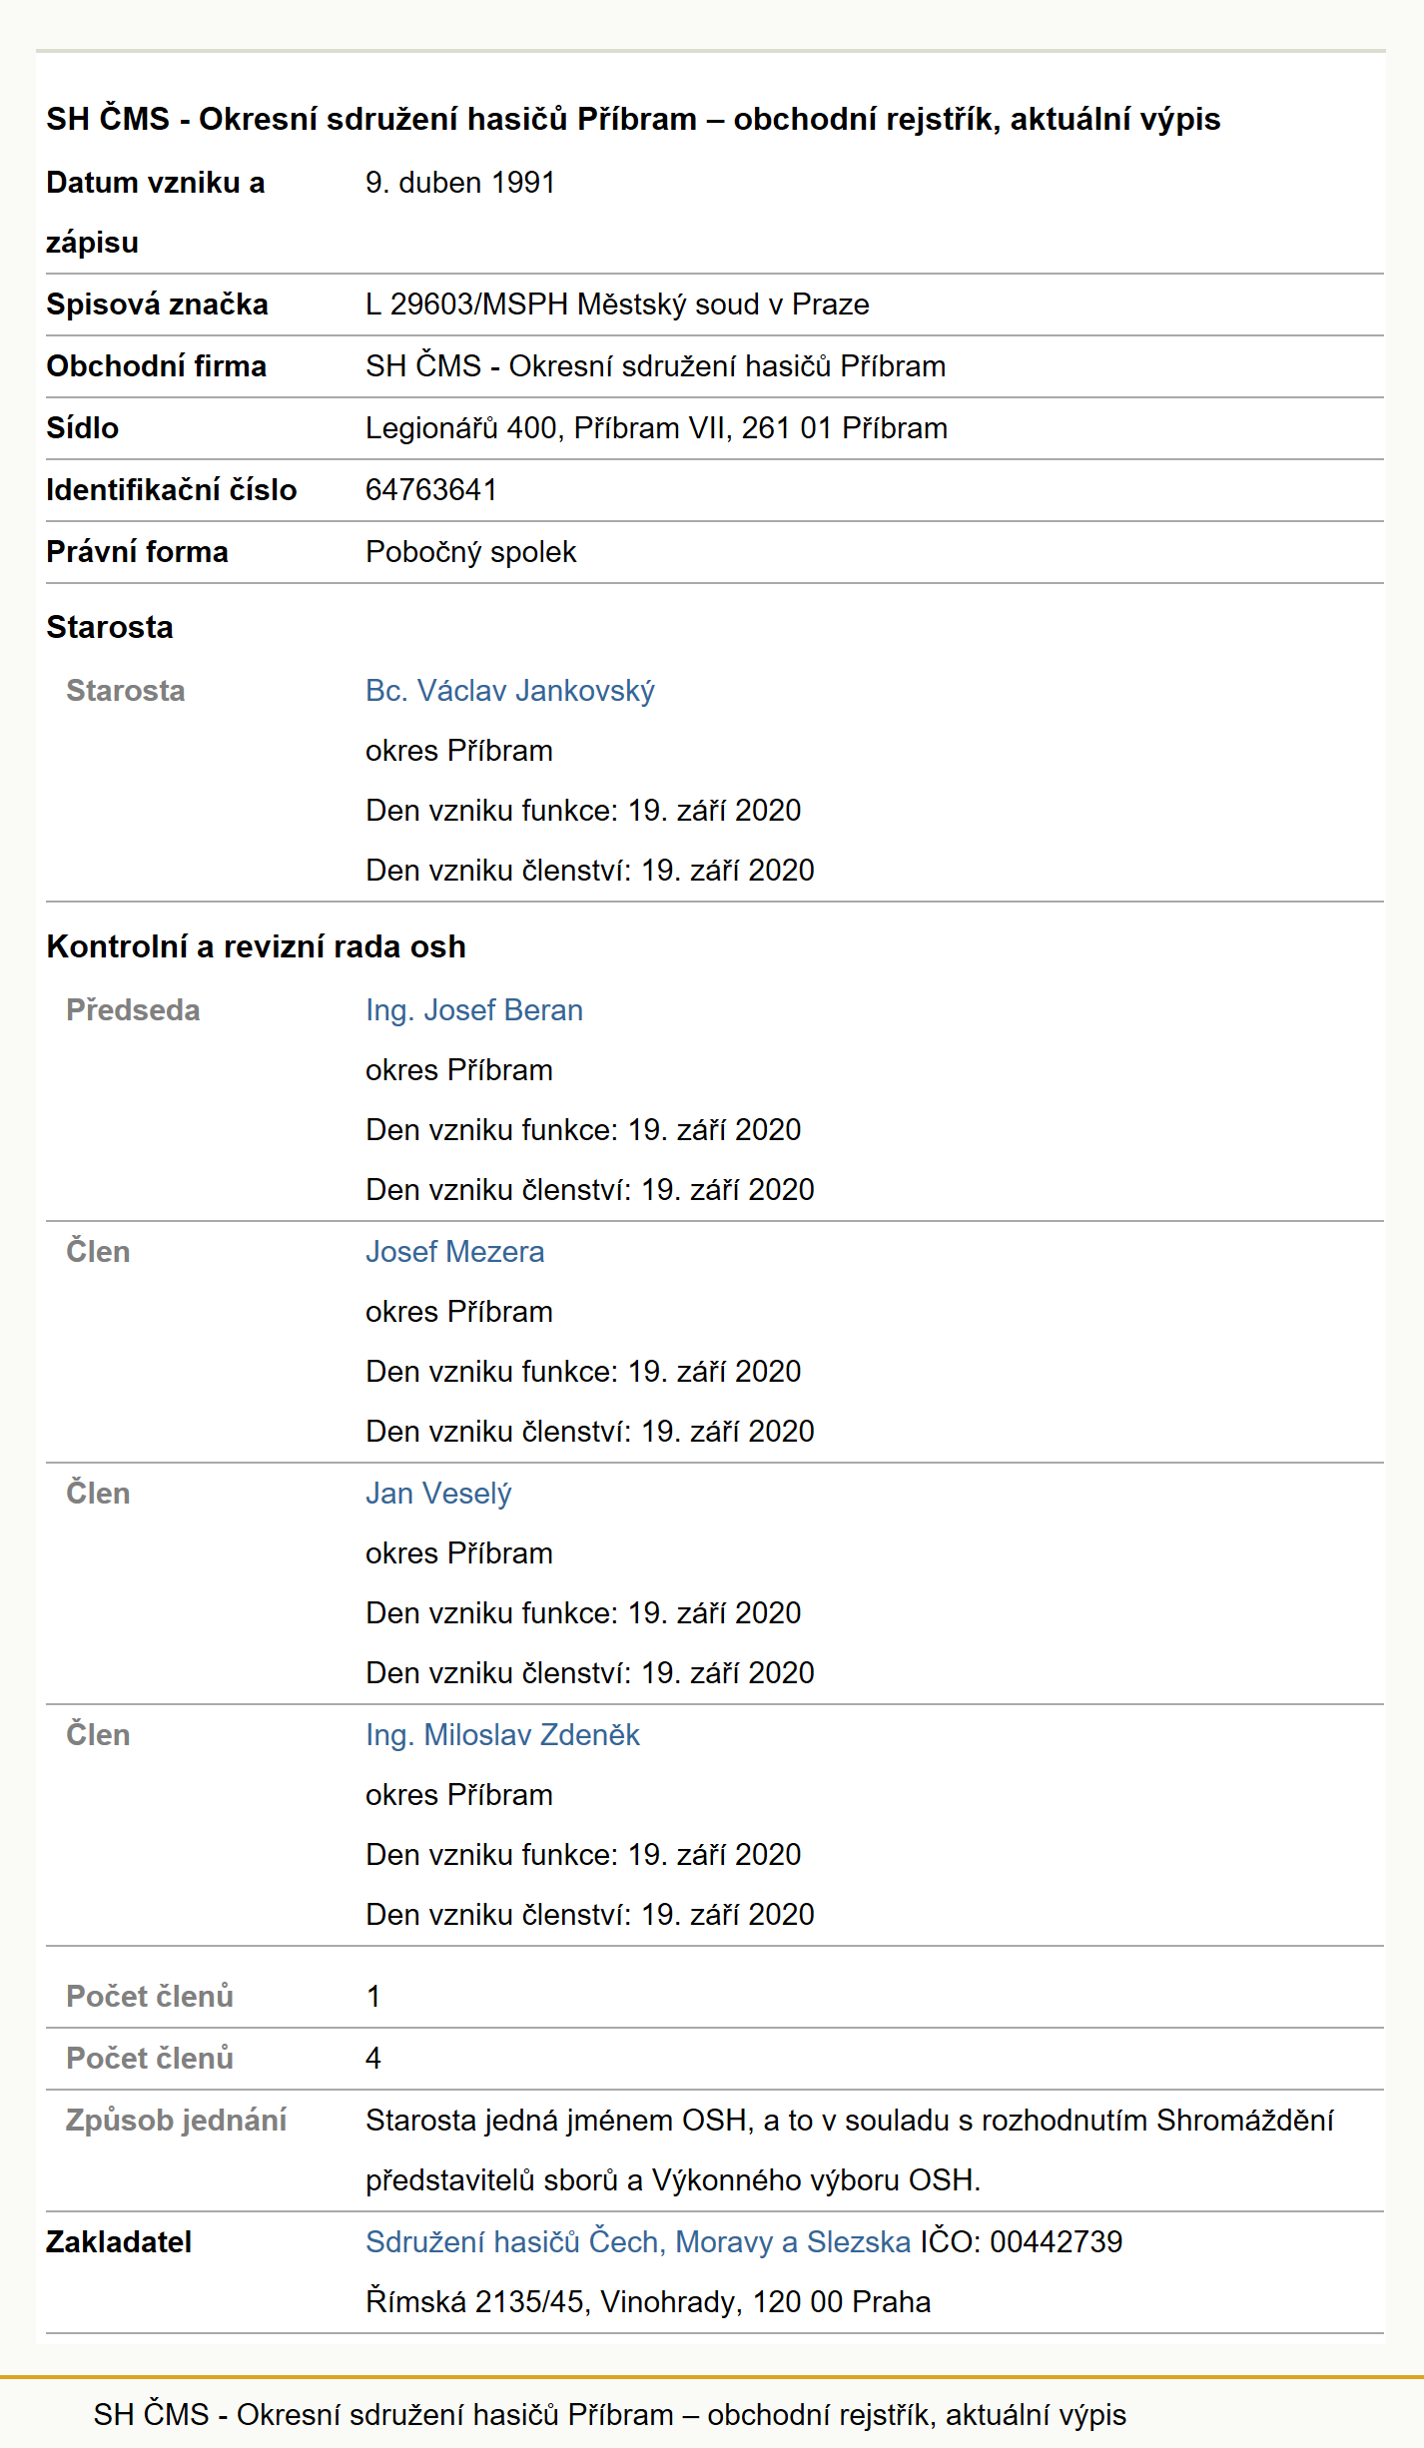Click the Zakladatel row label
This screenshot has height=2448, width=1424.
(x=119, y=2242)
